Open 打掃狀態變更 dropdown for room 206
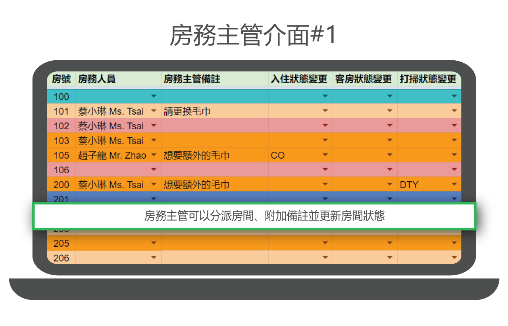 454,258
